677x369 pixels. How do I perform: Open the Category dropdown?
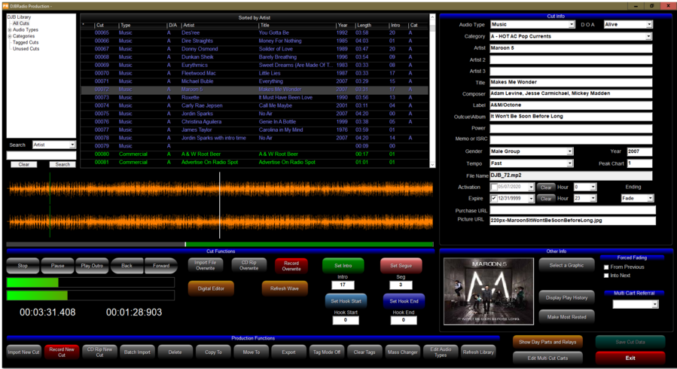648,36
